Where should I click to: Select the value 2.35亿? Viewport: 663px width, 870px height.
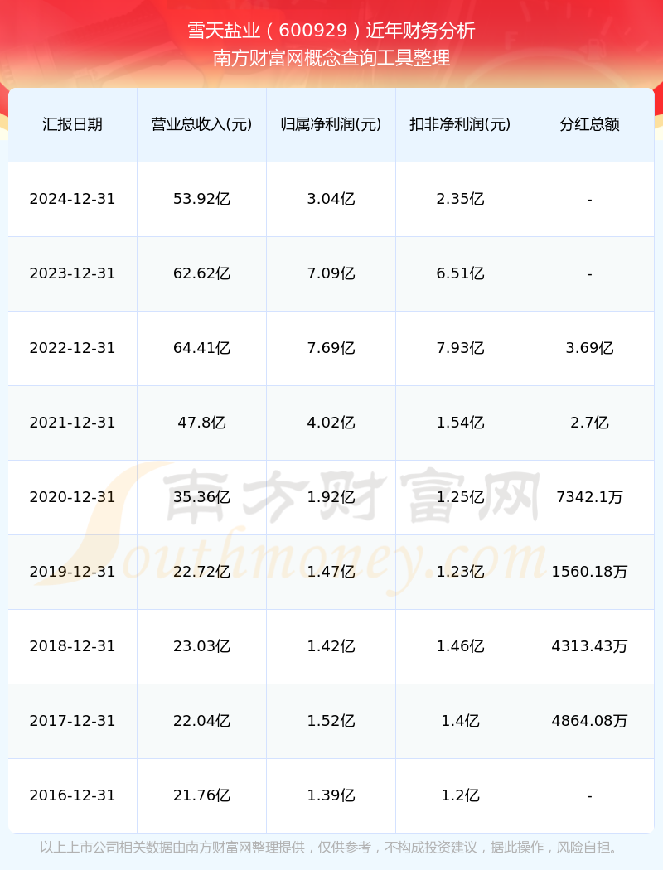pos(461,199)
